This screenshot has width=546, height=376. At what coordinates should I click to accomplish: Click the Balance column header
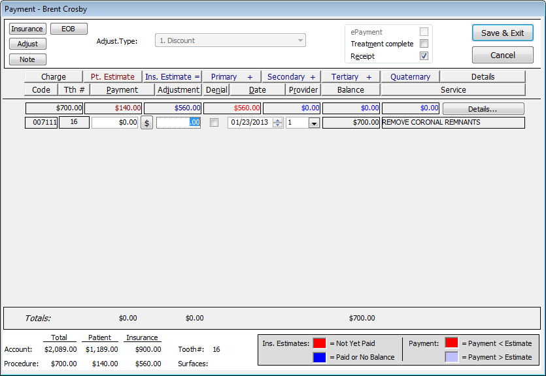(351, 89)
